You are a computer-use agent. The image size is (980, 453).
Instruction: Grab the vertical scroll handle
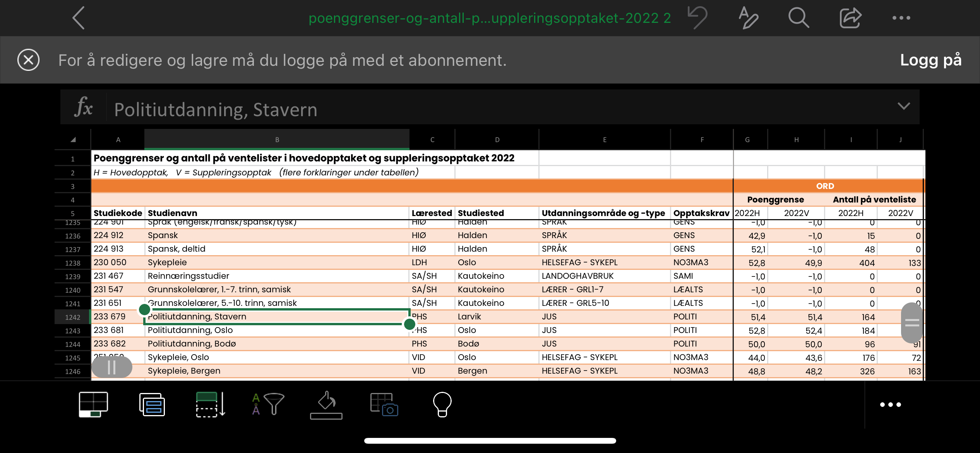(912, 323)
